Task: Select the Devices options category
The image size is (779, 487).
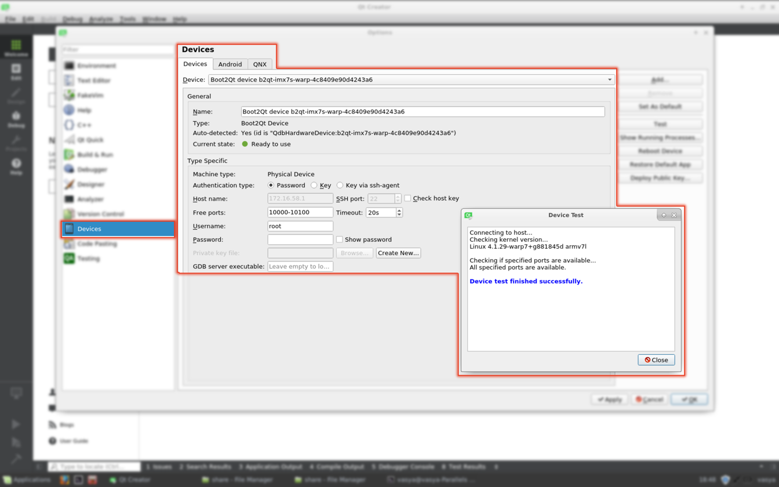Action: click(x=118, y=229)
